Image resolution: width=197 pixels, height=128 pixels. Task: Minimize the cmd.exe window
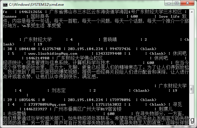(169, 3)
